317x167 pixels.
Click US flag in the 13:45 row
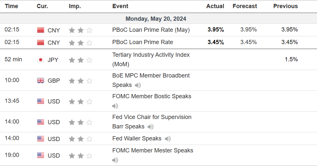(41, 101)
